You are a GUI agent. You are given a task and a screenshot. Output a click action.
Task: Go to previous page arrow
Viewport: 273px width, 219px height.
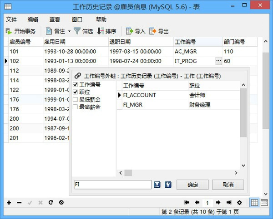pos(197,202)
